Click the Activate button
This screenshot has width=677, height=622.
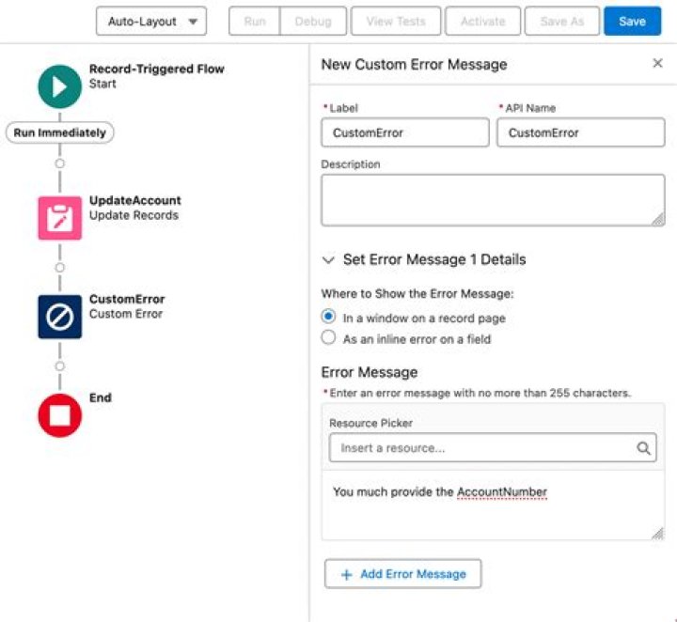point(482,21)
